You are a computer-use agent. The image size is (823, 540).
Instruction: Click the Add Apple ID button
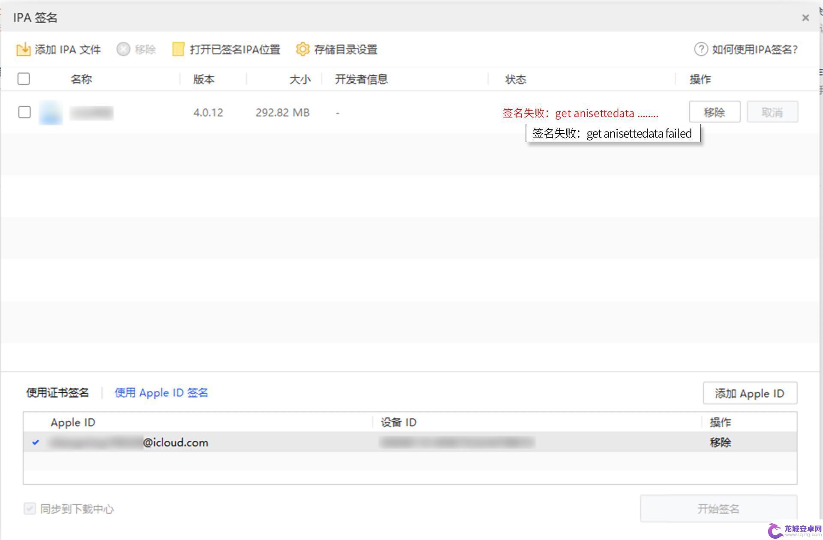pyautogui.click(x=750, y=393)
